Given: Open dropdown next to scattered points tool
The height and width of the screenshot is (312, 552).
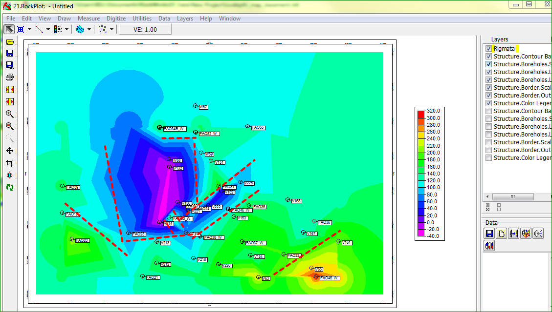Looking at the screenshot, I should tap(111, 29).
